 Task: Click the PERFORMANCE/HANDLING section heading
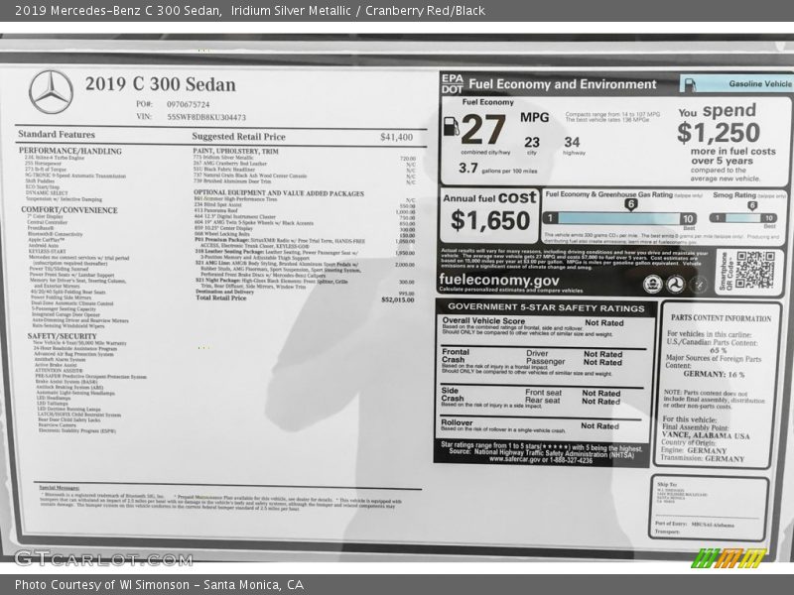tap(70, 151)
